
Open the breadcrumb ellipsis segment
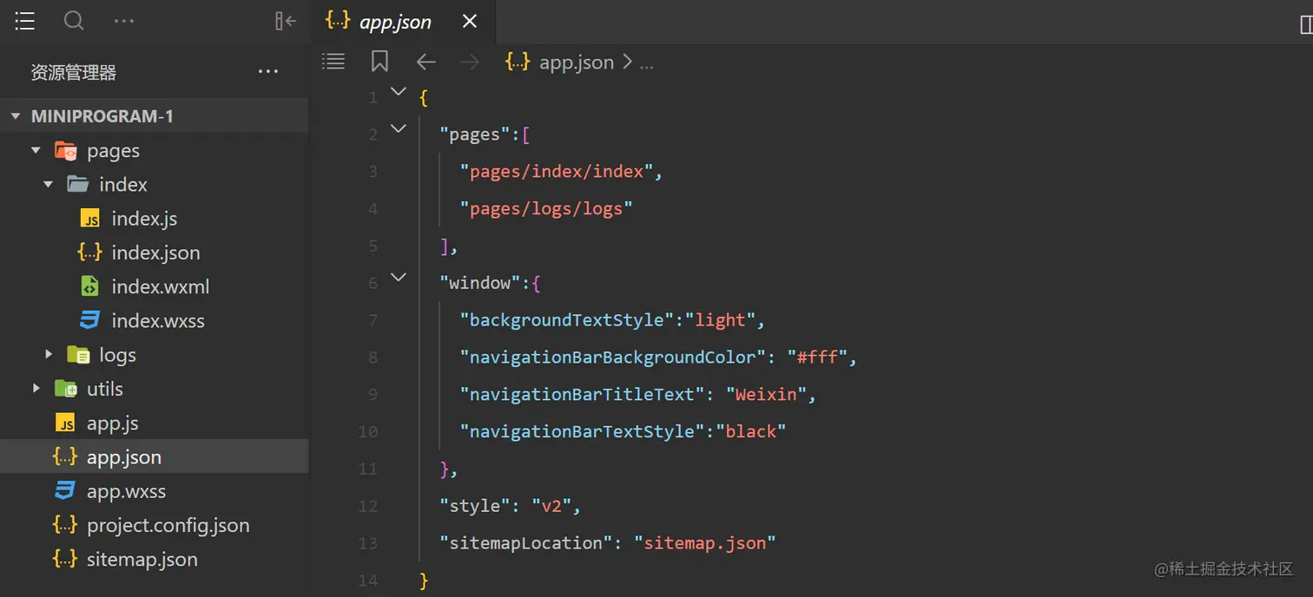(x=646, y=63)
